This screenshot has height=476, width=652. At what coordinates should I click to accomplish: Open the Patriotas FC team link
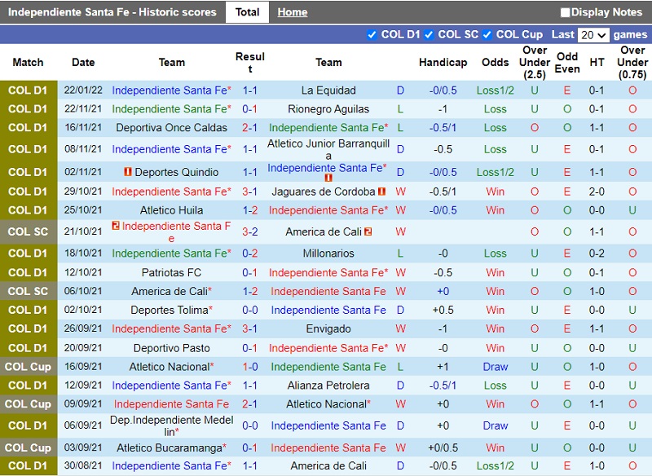[x=171, y=272]
